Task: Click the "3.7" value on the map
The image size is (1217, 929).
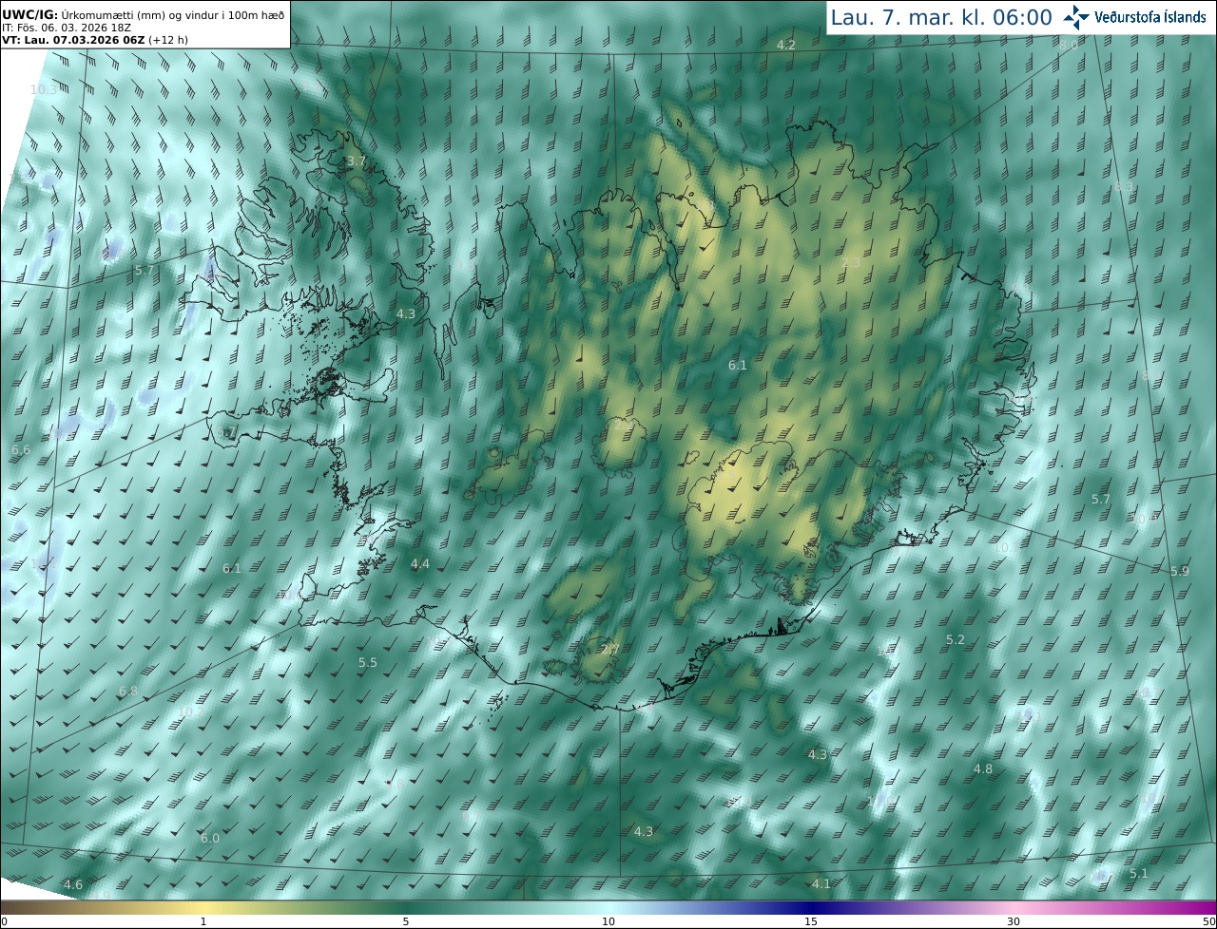Action: 356,161
